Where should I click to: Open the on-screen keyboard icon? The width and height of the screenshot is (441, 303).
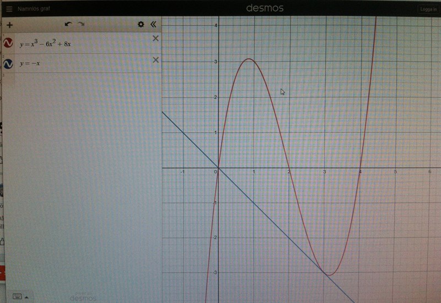[x=17, y=296]
